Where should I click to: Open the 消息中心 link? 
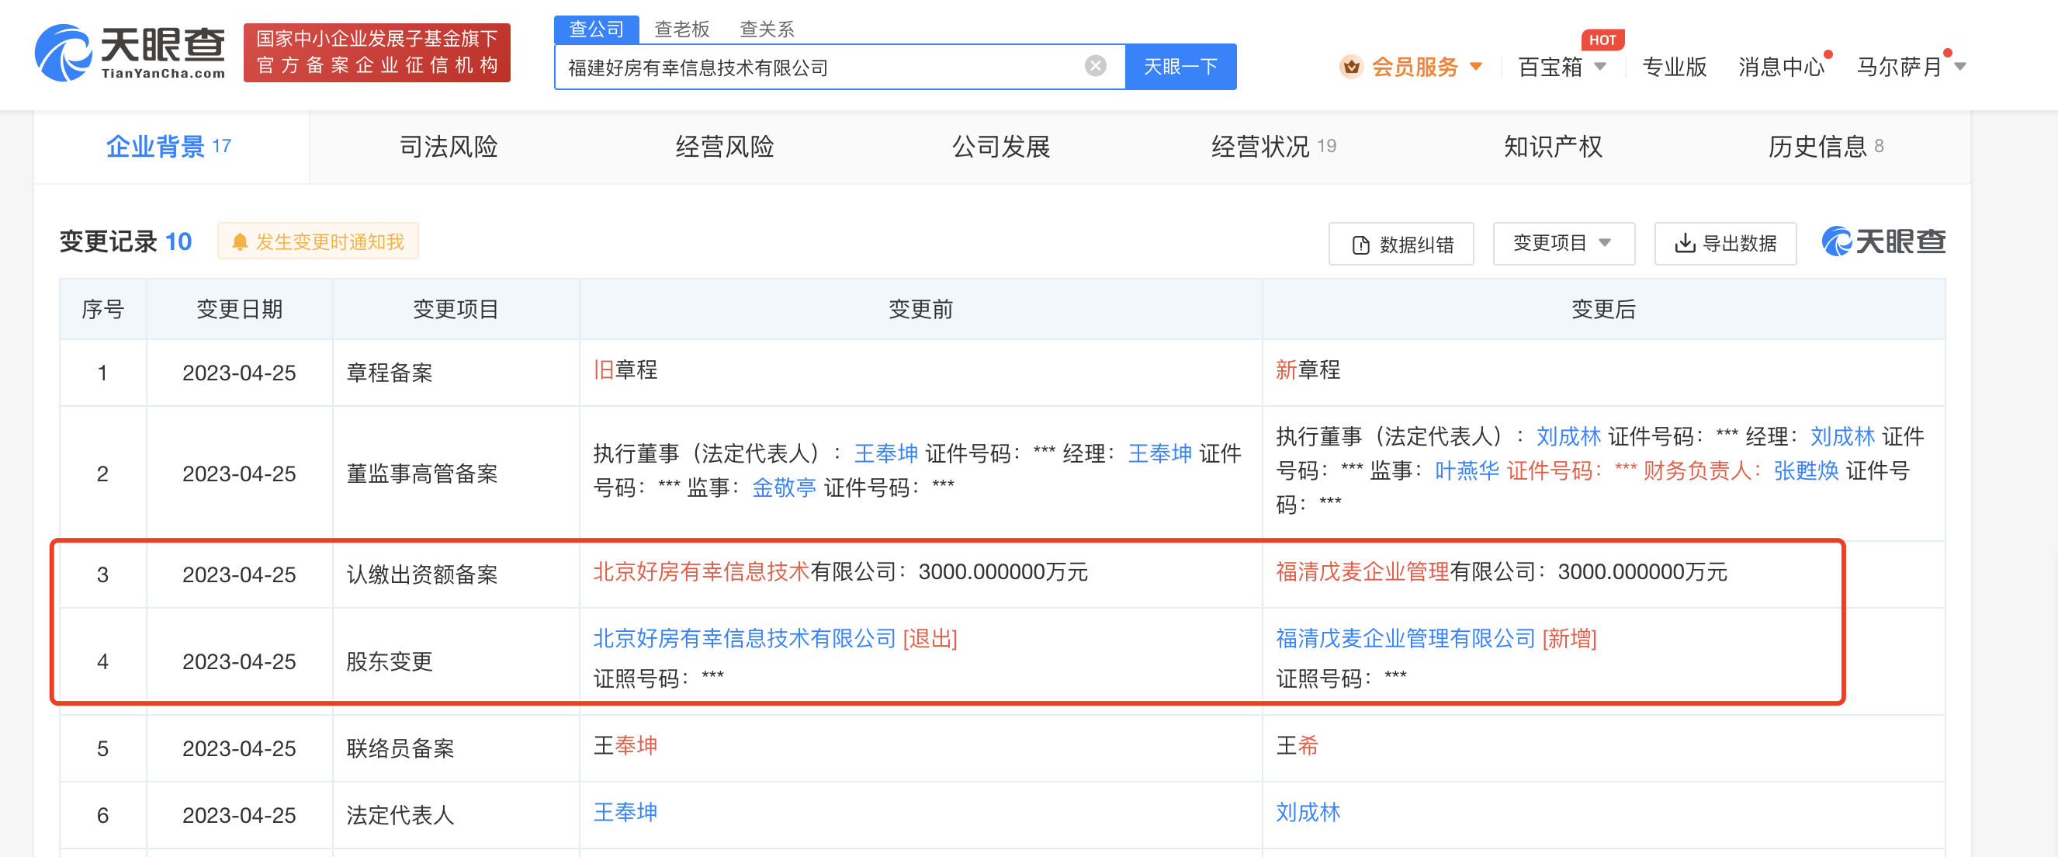pos(1782,68)
